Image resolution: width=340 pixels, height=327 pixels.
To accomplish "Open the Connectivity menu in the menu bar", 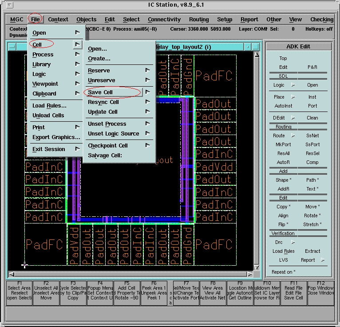I will (164, 20).
